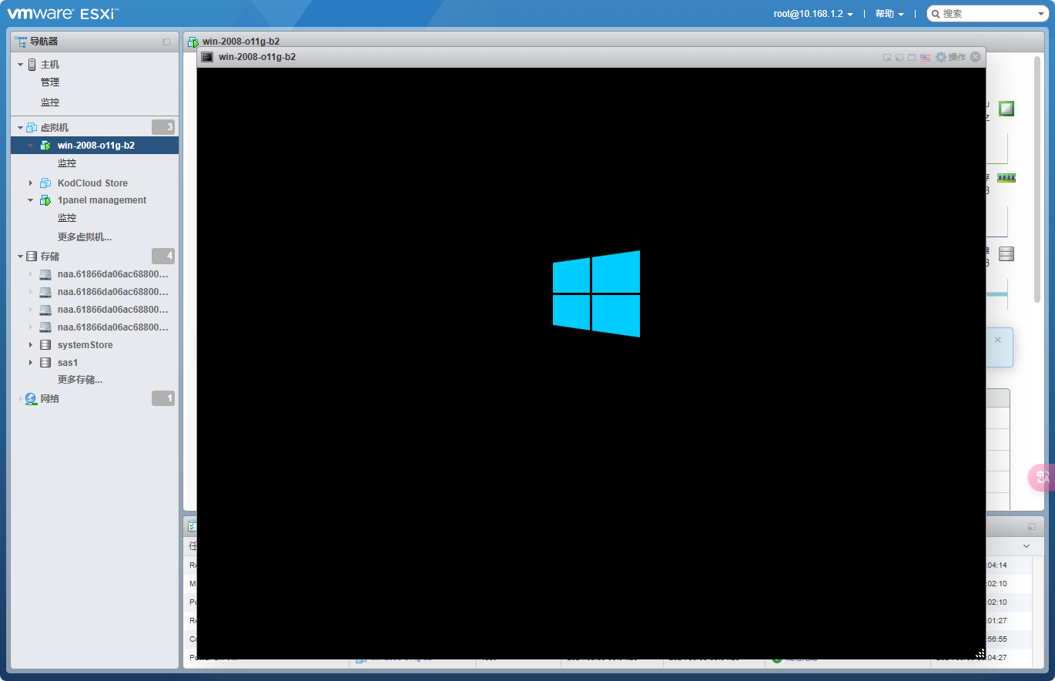Click the KodCloud Store VM icon
The image size is (1055, 681).
pos(45,183)
